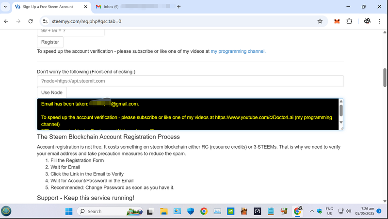
Task: Bookmark this page with the star icon
Action: click(320, 21)
